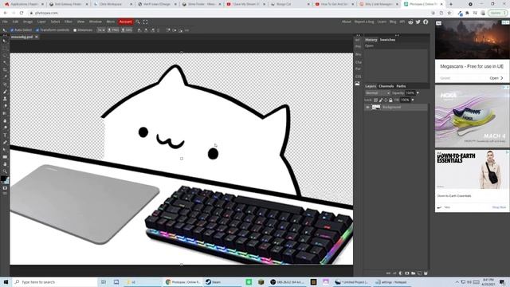Hide the Background layer with eye icon

pyautogui.click(x=367, y=107)
